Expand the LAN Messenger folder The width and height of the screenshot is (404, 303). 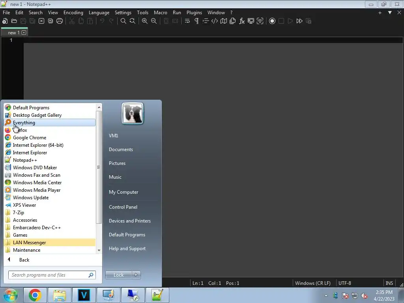(50, 243)
